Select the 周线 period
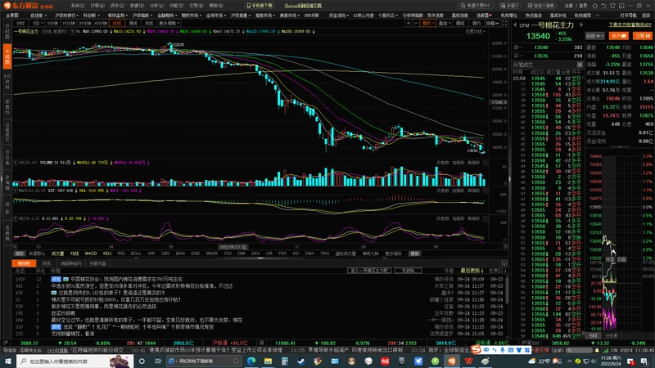This screenshot has height=368, width=655. tap(133, 24)
